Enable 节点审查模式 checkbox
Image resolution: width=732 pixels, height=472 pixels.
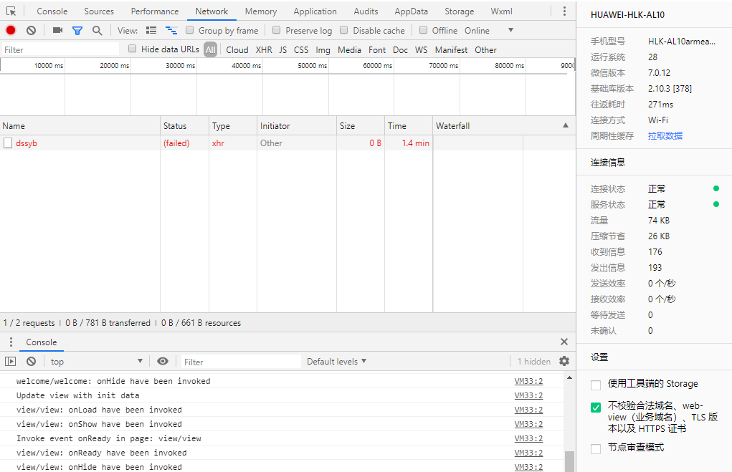(596, 449)
